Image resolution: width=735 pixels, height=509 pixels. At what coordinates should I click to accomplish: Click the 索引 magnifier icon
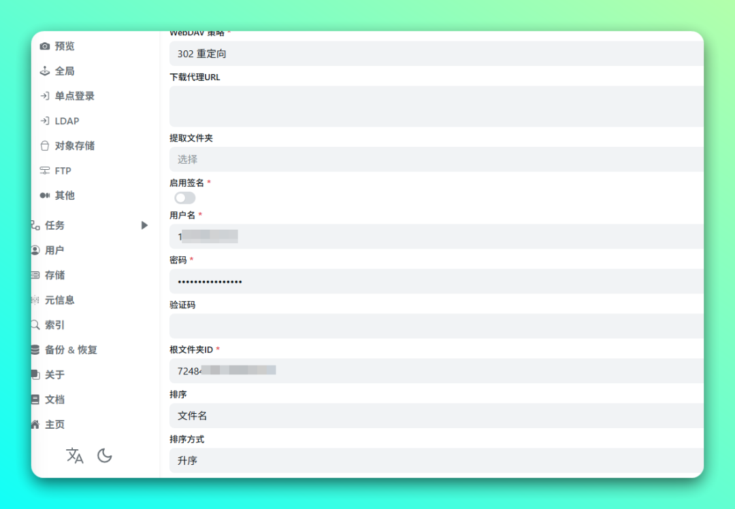[x=35, y=325]
